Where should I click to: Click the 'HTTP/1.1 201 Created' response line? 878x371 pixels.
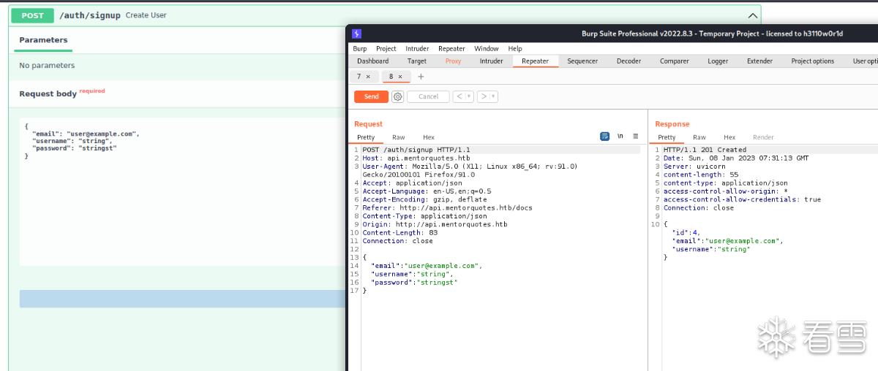705,150
